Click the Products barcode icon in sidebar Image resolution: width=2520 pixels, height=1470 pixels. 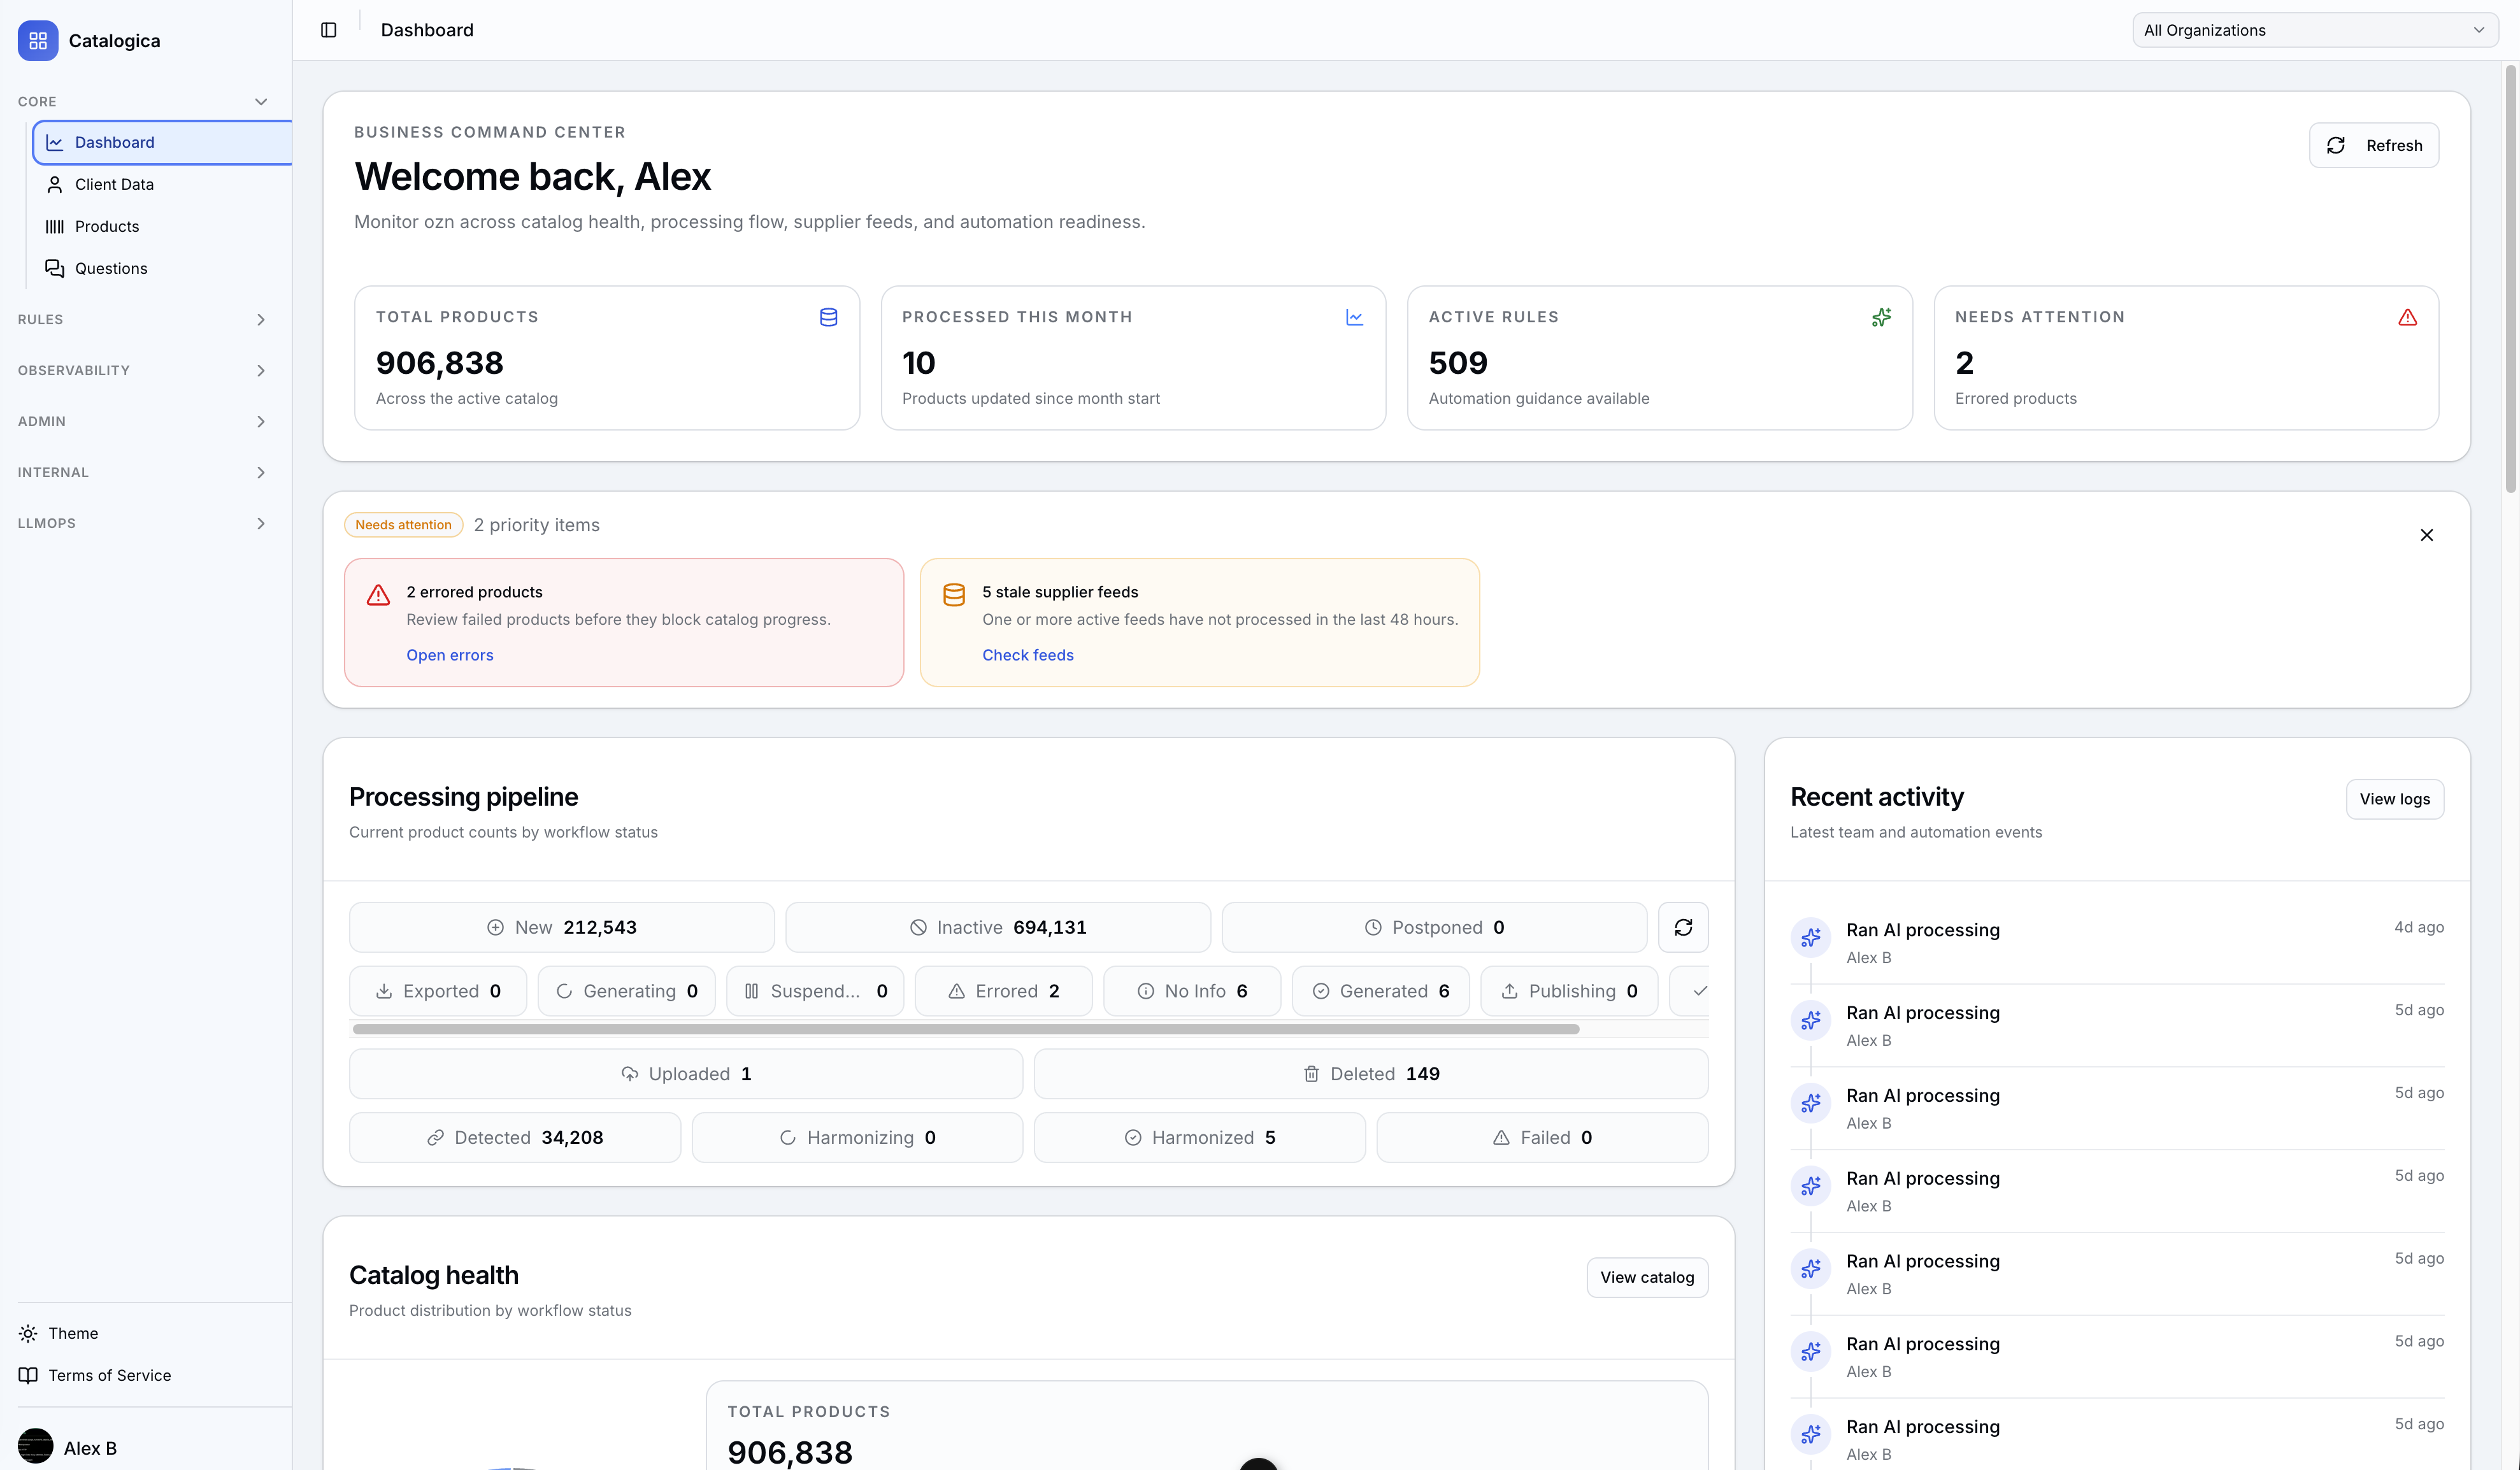point(55,226)
